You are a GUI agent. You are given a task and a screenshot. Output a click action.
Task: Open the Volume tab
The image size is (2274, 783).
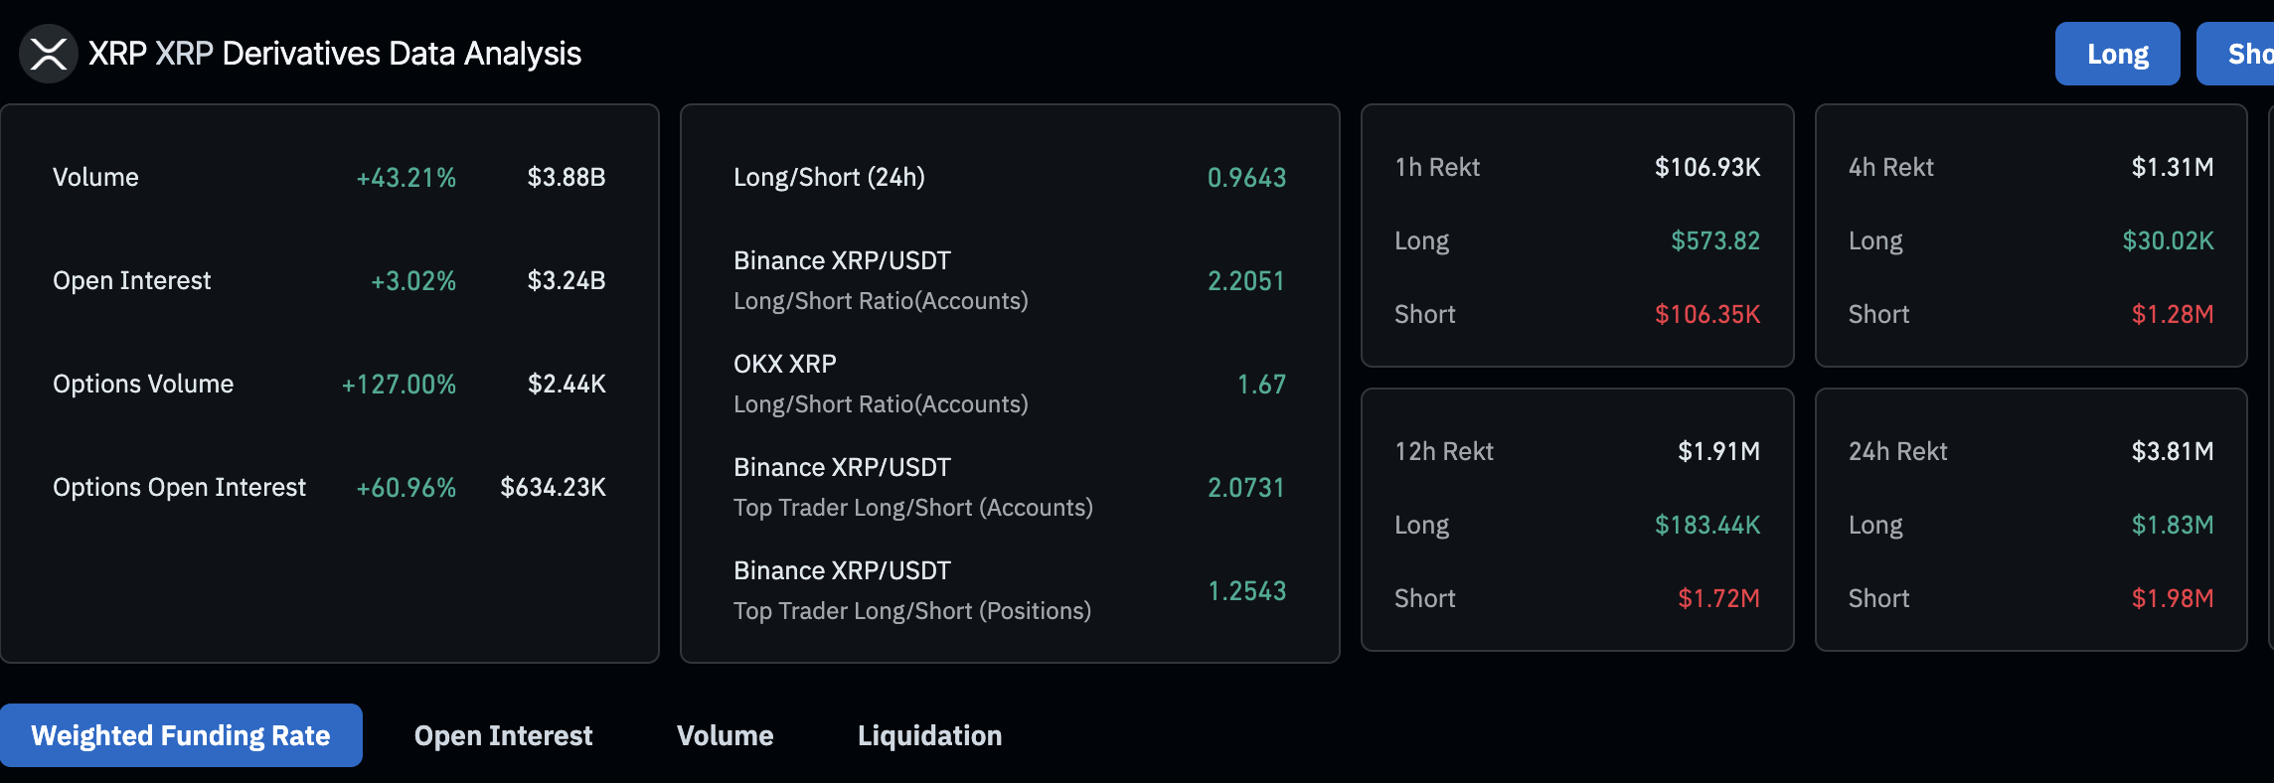[x=725, y=735]
